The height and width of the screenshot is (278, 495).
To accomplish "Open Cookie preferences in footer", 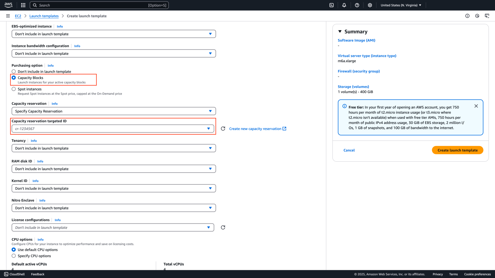I will (477, 274).
